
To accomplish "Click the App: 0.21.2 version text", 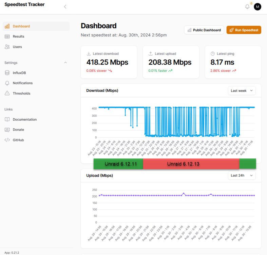I will point(12,253).
